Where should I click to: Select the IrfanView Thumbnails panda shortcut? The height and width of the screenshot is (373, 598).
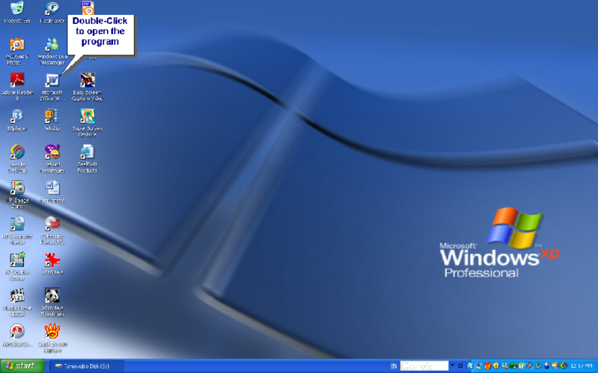pos(52,302)
